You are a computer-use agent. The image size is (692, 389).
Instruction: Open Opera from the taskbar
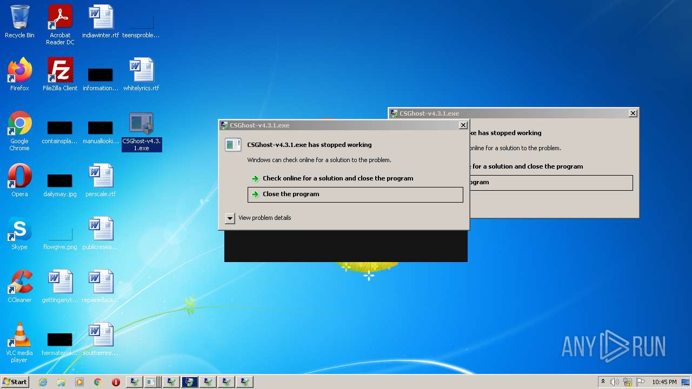pos(116,382)
